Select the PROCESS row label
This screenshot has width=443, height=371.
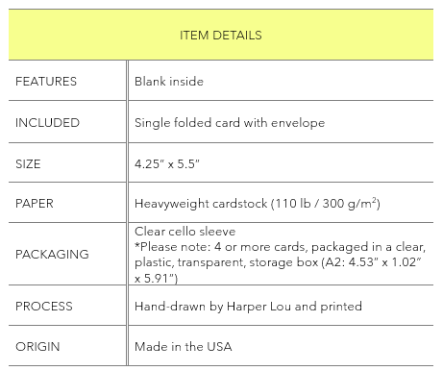pyautogui.click(x=44, y=307)
